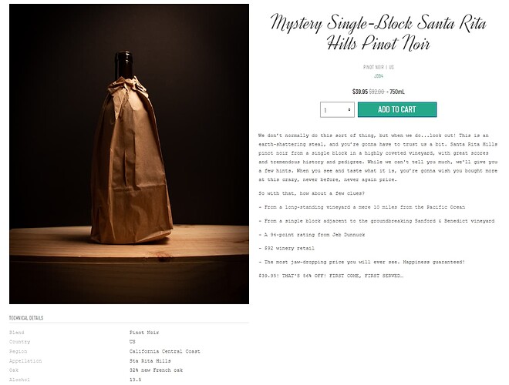Click the Add to Cart button

point(397,109)
